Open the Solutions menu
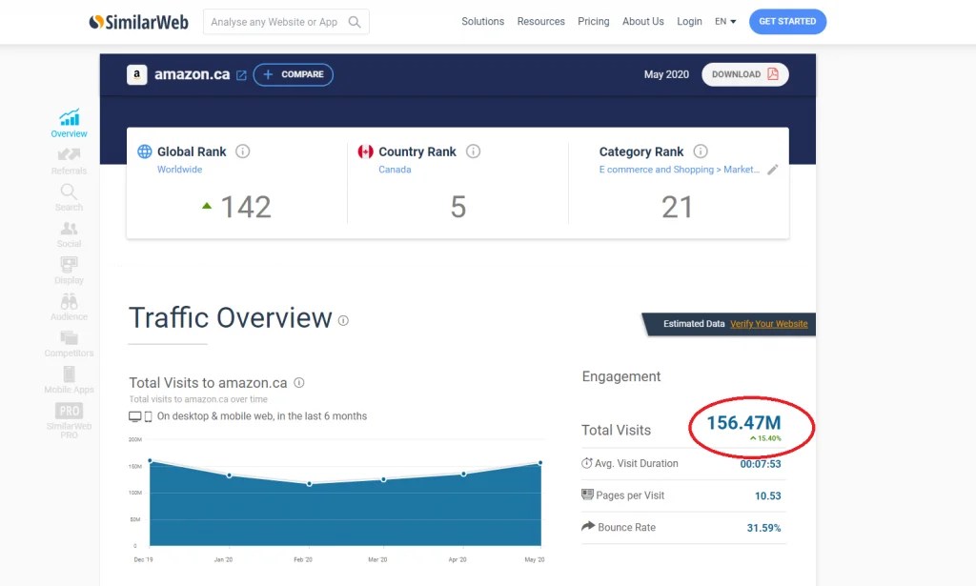Viewport: 976px width, 586px height. [x=482, y=21]
